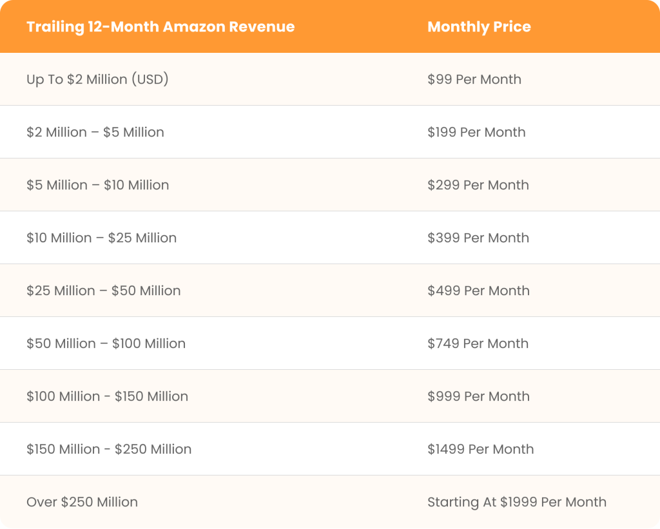Select the "$5 Million – $10 Million" tier
The width and height of the screenshot is (660, 529).
pyautogui.click(x=98, y=186)
